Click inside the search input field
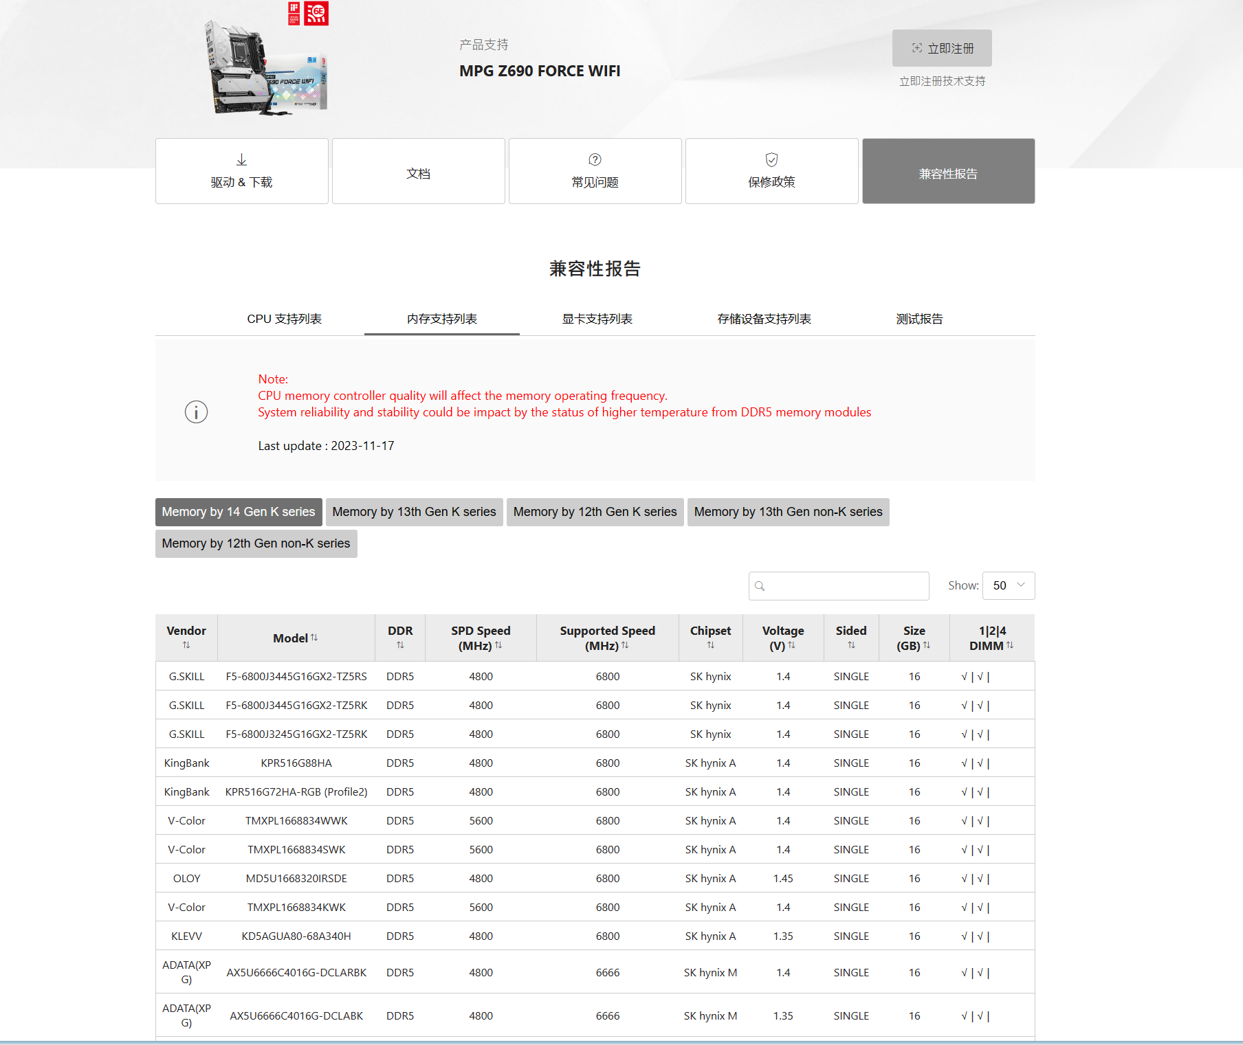 pyautogui.click(x=839, y=586)
